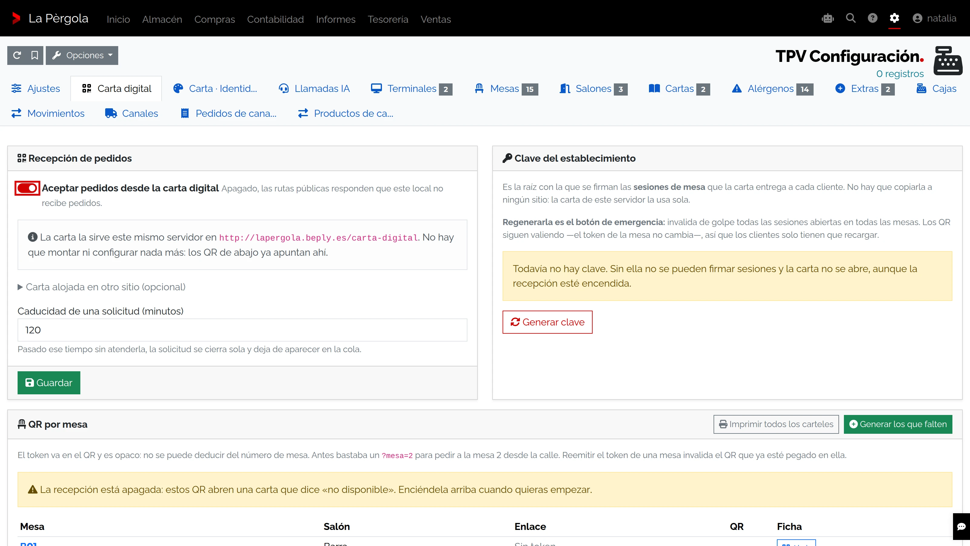Click the settings gear icon

(x=894, y=18)
